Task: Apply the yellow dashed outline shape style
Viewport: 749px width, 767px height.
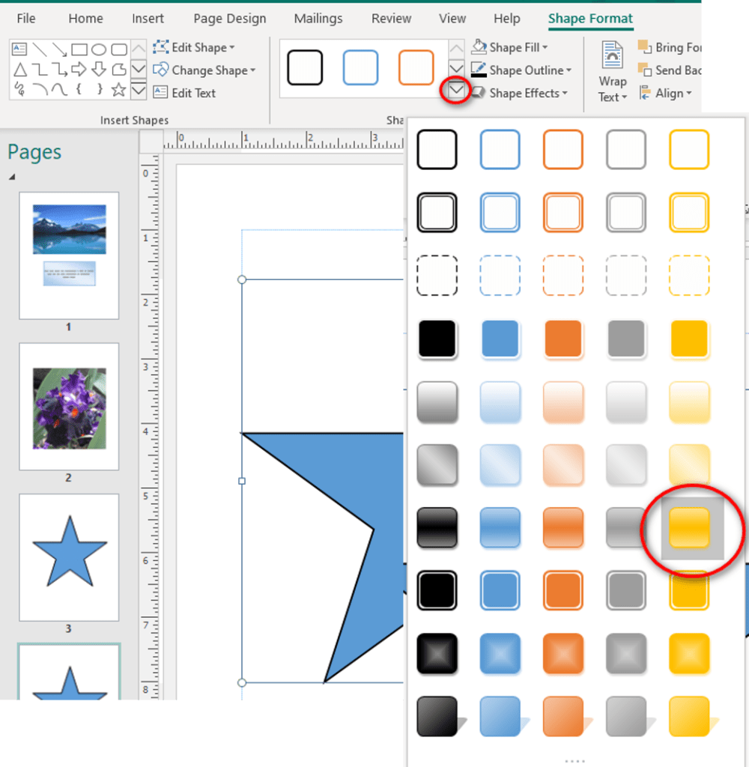Action: coord(688,276)
